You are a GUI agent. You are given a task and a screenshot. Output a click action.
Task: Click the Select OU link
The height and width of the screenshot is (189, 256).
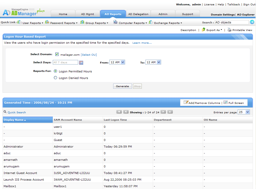tap(89, 55)
